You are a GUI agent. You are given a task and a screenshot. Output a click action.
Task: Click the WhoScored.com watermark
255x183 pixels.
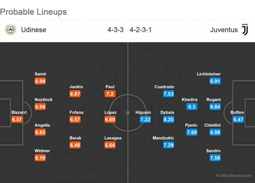point(234,176)
